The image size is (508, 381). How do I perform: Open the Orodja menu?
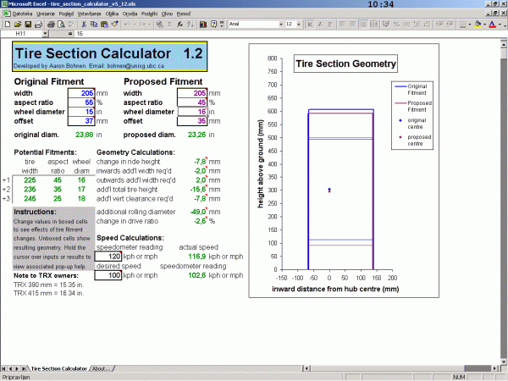tap(130, 14)
